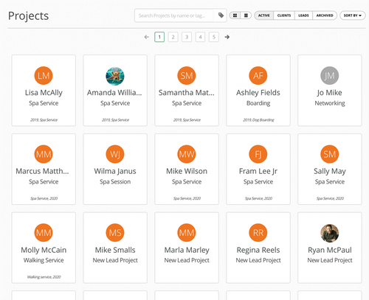
Task: Click 'Spa Service' under Fram Lee Jr
Action: click(x=258, y=182)
